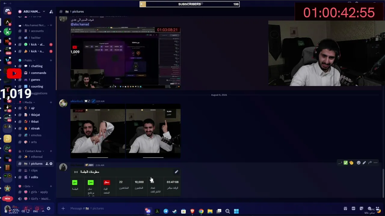Open the chatting channel
Image resolution: width=385 pixels, height=216 pixels.
35,66
